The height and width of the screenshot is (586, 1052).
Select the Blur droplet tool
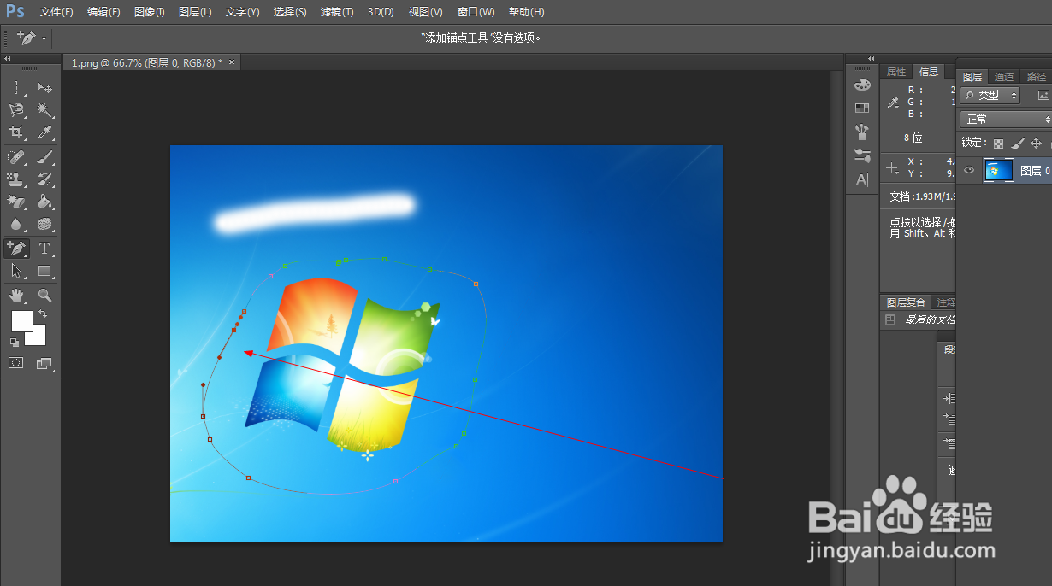pos(16,225)
